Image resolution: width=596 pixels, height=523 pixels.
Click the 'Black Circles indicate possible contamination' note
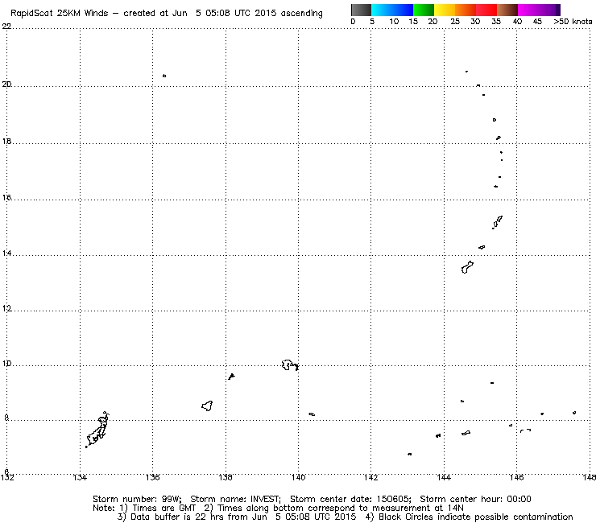point(469,517)
